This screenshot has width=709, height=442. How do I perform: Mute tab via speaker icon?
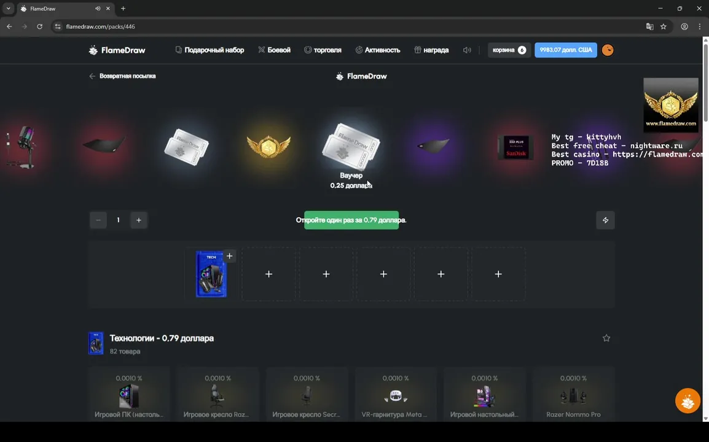(x=98, y=9)
